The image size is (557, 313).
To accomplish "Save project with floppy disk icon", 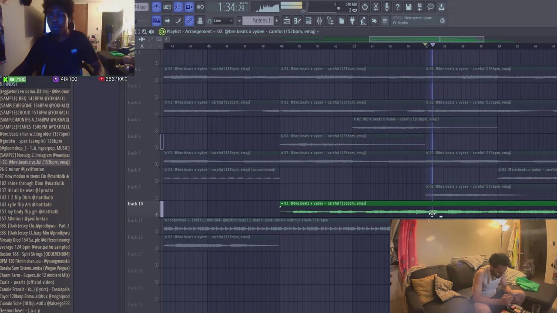I will point(409,7).
